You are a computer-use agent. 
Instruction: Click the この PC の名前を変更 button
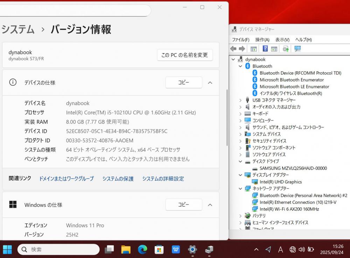[x=184, y=55]
